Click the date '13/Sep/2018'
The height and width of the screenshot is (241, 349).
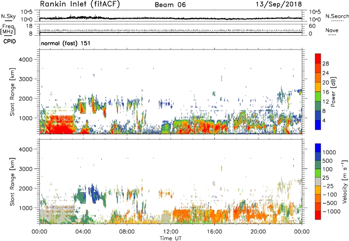point(279,4)
